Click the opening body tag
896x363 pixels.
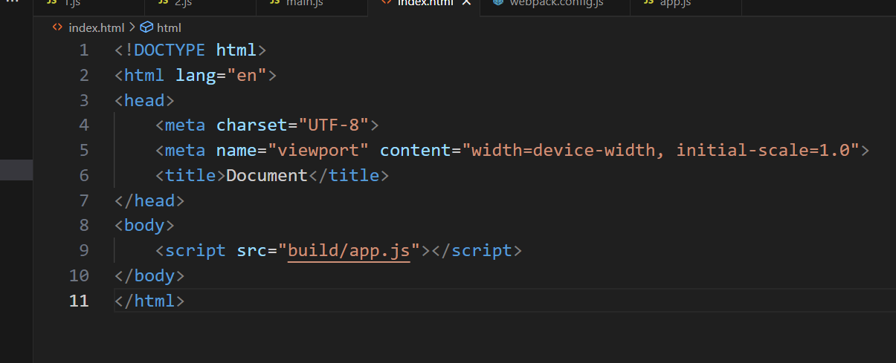[x=144, y=225]
